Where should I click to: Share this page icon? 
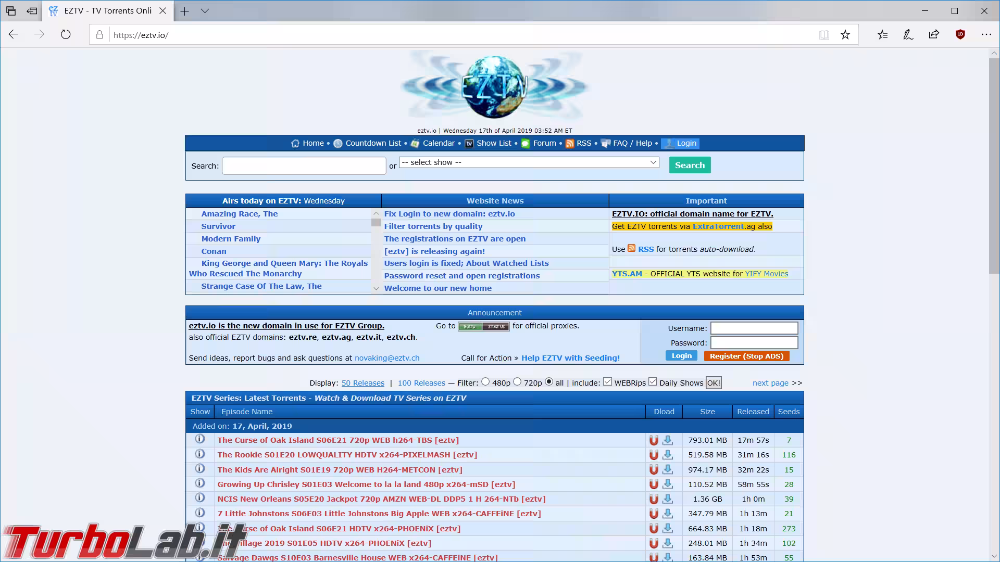click(x=934, y=35)
